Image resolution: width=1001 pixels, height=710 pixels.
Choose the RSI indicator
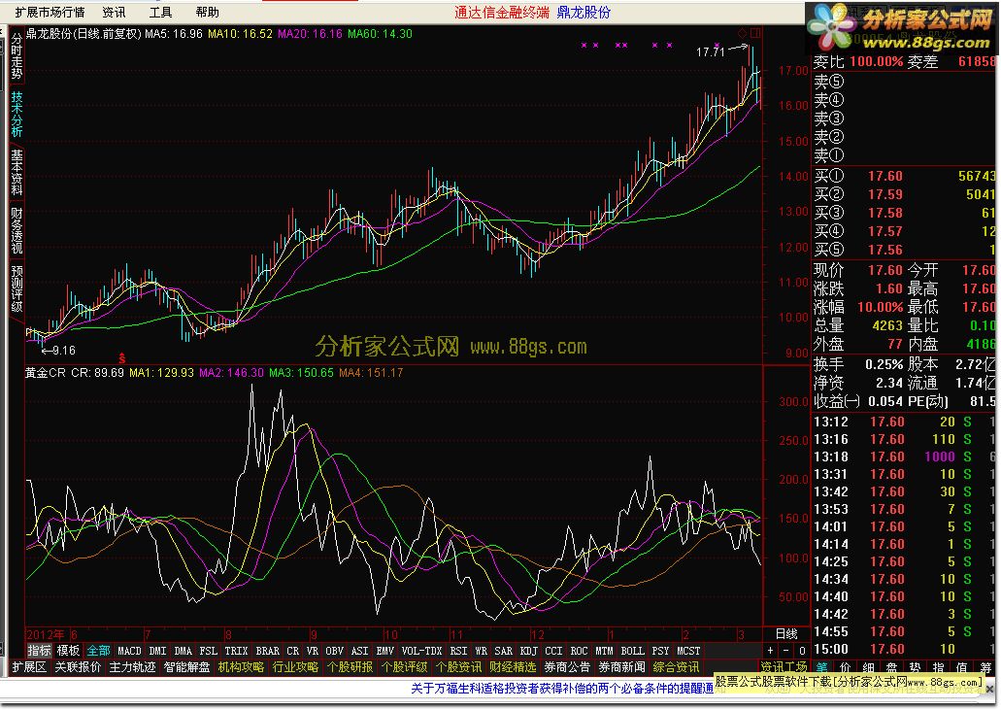(x=458, y=651)
